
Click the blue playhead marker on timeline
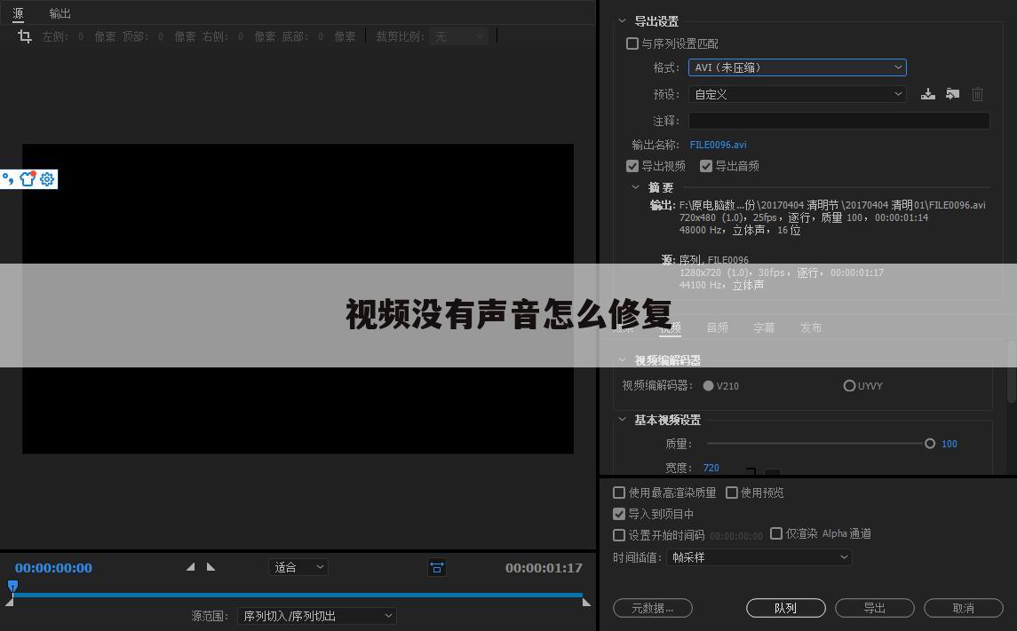12,587
